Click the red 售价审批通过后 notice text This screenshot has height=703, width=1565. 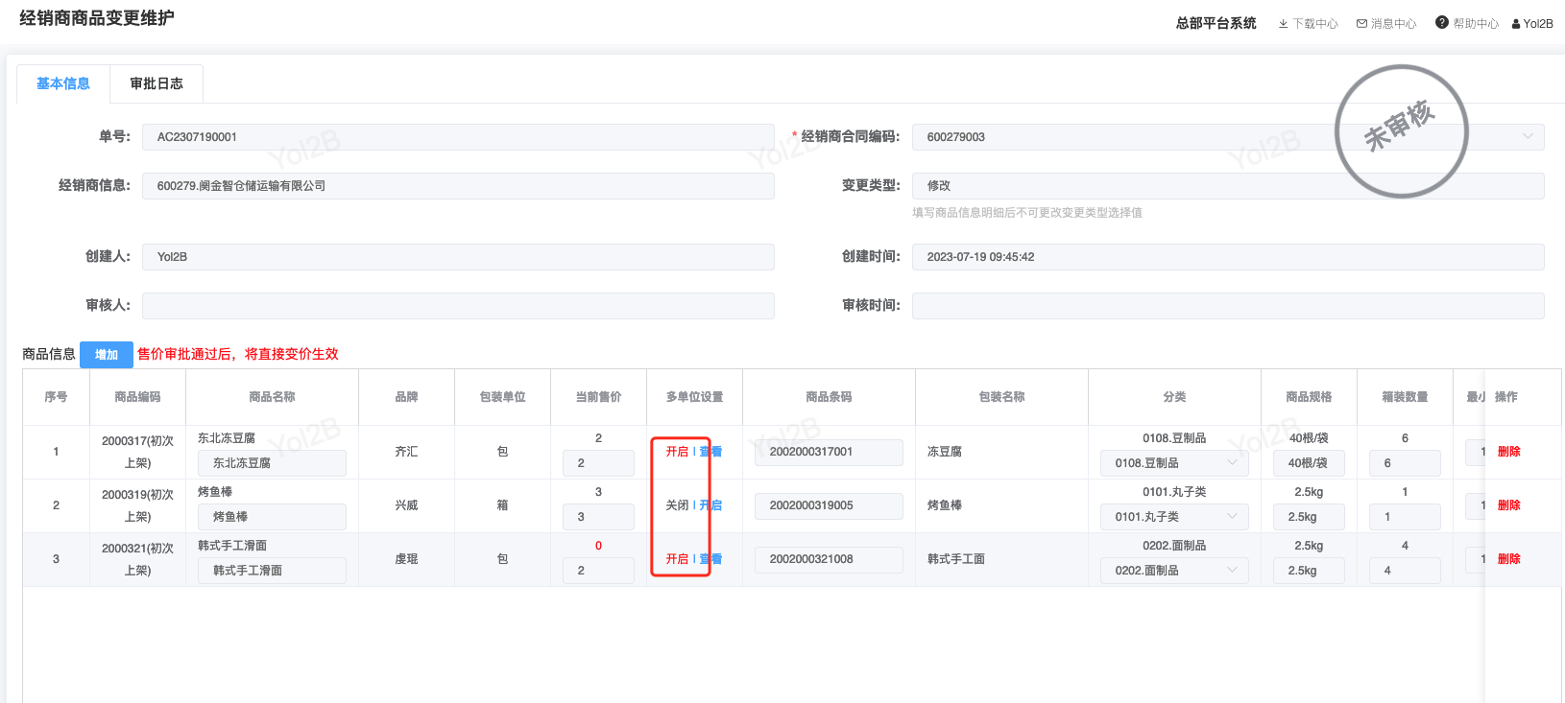point(238,354)
